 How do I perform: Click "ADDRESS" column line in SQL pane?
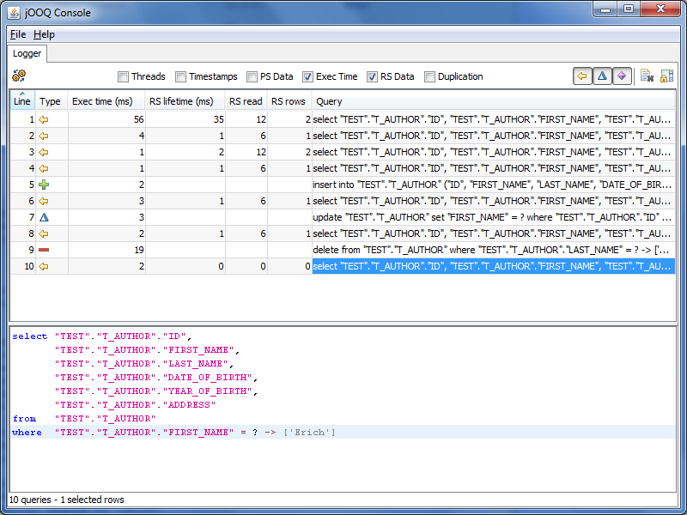click(x=135, y=405)
